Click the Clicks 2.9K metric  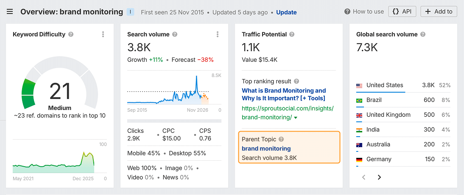click(136, 135)
